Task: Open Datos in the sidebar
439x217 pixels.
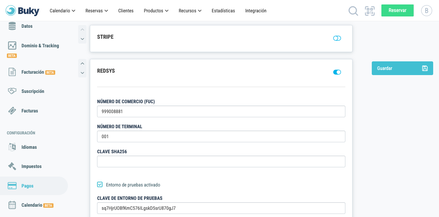Action: [27, 26]
